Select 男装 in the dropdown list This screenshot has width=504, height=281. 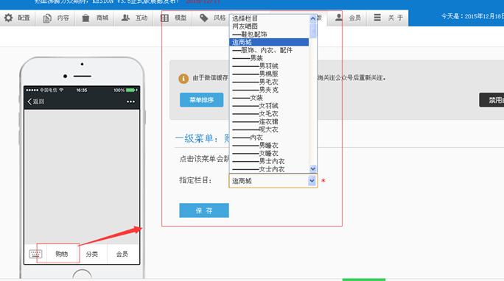click(x=270, y=58)
